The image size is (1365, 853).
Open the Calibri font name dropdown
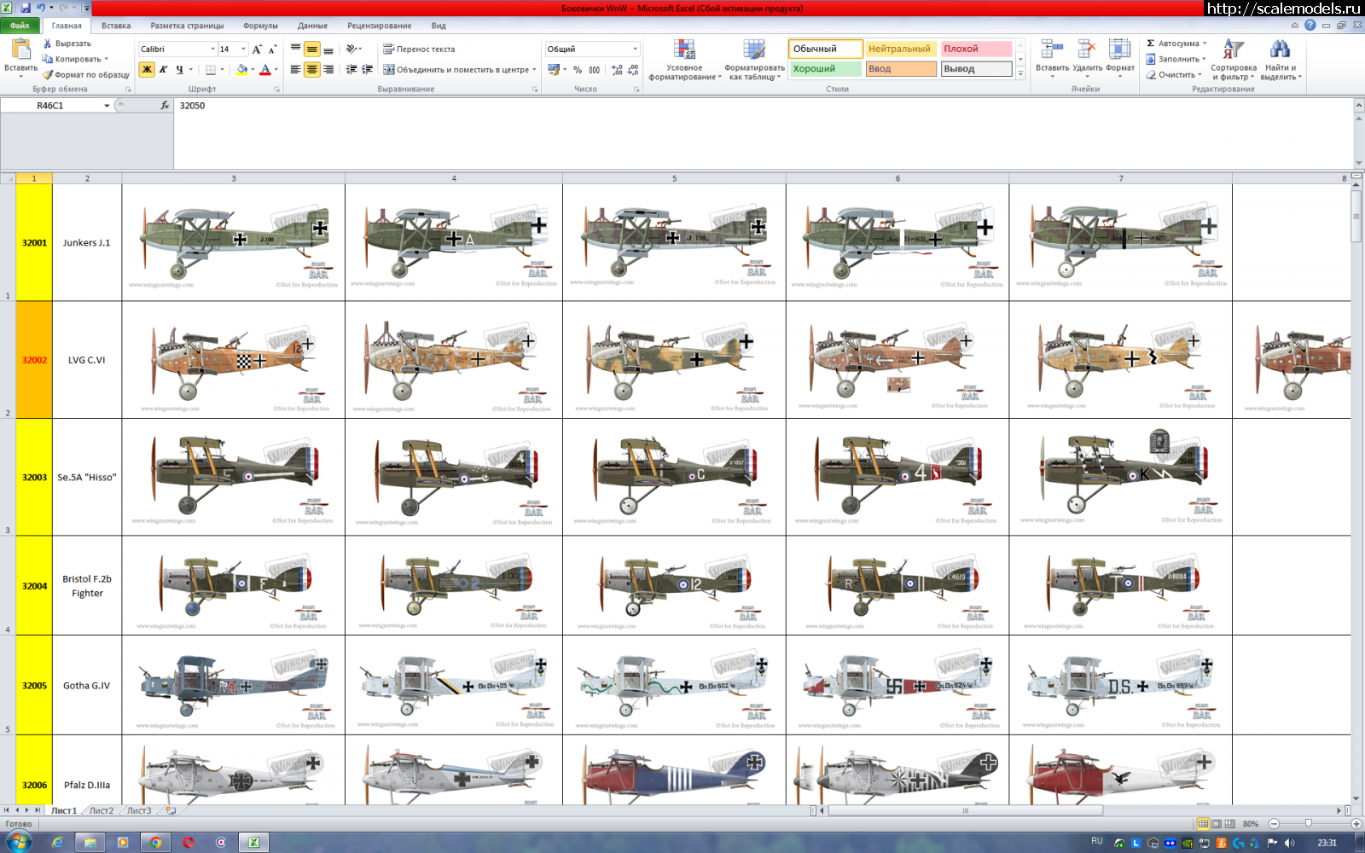[x=212, y=49]
